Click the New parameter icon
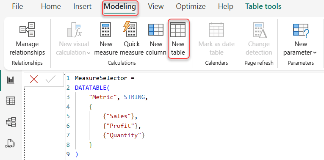The image size is (324, 160). (x=301, y=30)
